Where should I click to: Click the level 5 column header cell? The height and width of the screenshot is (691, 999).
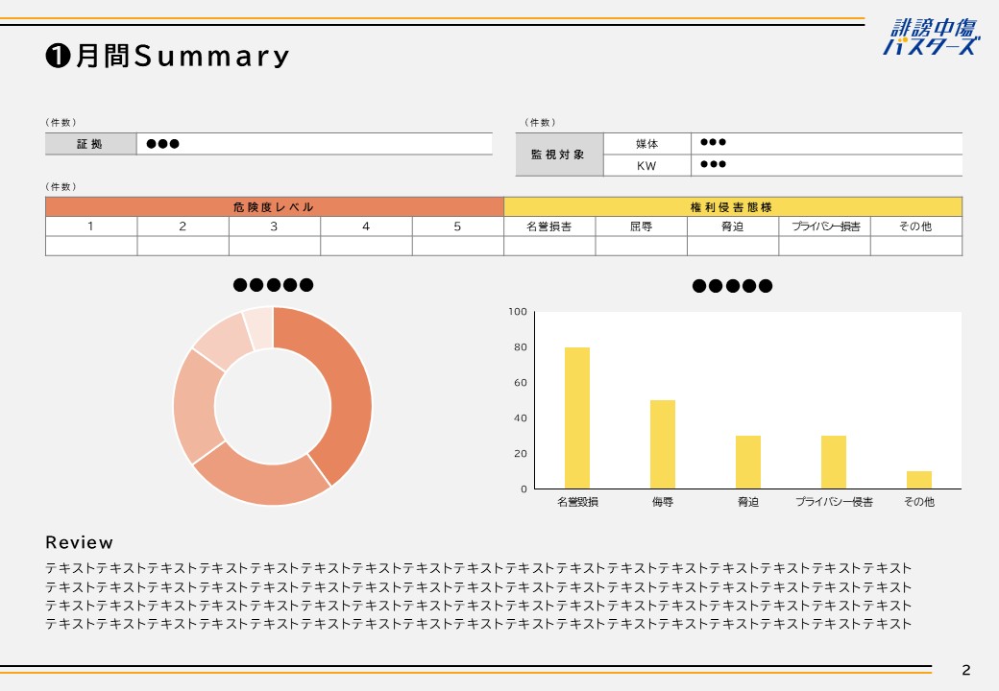457,226
